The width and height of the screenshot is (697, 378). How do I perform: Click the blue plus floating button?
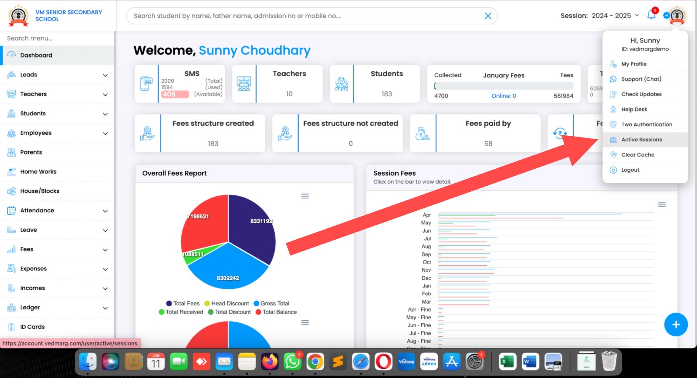[x=676, y=324]
